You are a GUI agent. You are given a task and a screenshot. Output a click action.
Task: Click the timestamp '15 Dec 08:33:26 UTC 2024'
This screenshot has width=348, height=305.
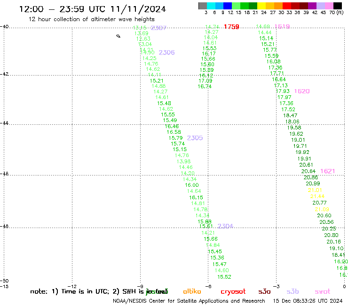pos(308,301)
